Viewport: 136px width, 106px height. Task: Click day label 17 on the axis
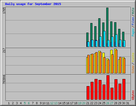click(x=72, y=103)
